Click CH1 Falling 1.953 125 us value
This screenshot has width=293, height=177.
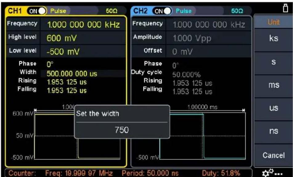67,91
